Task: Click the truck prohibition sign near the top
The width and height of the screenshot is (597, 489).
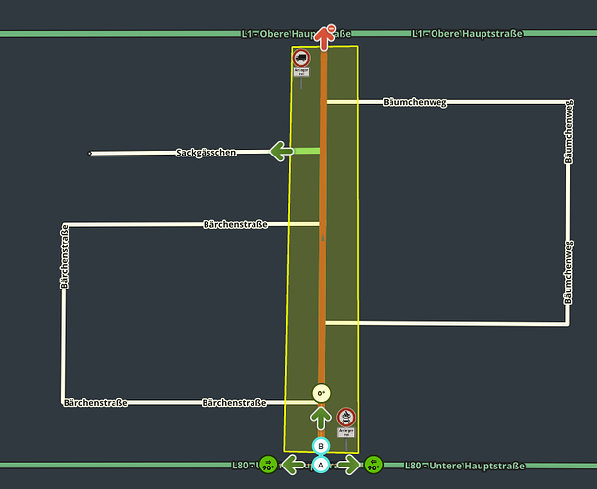Action: [x=301, y=58]
